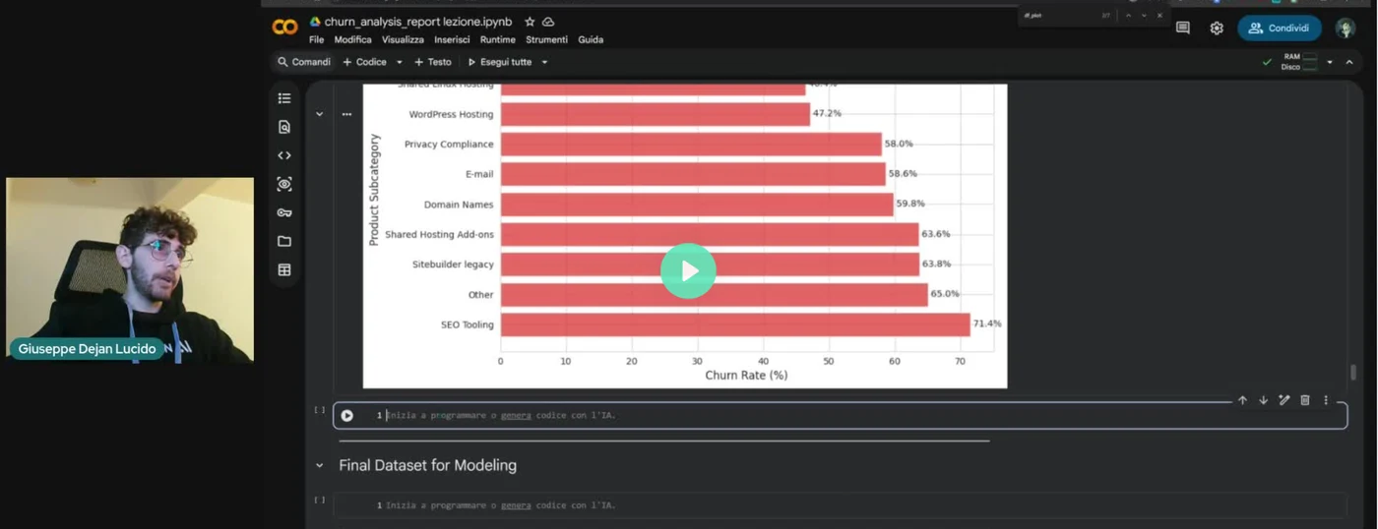Viewport: 1378px width, 529px height.
Task: Open the Esegui tutte dropdown arrow
Action: [544, 62]
